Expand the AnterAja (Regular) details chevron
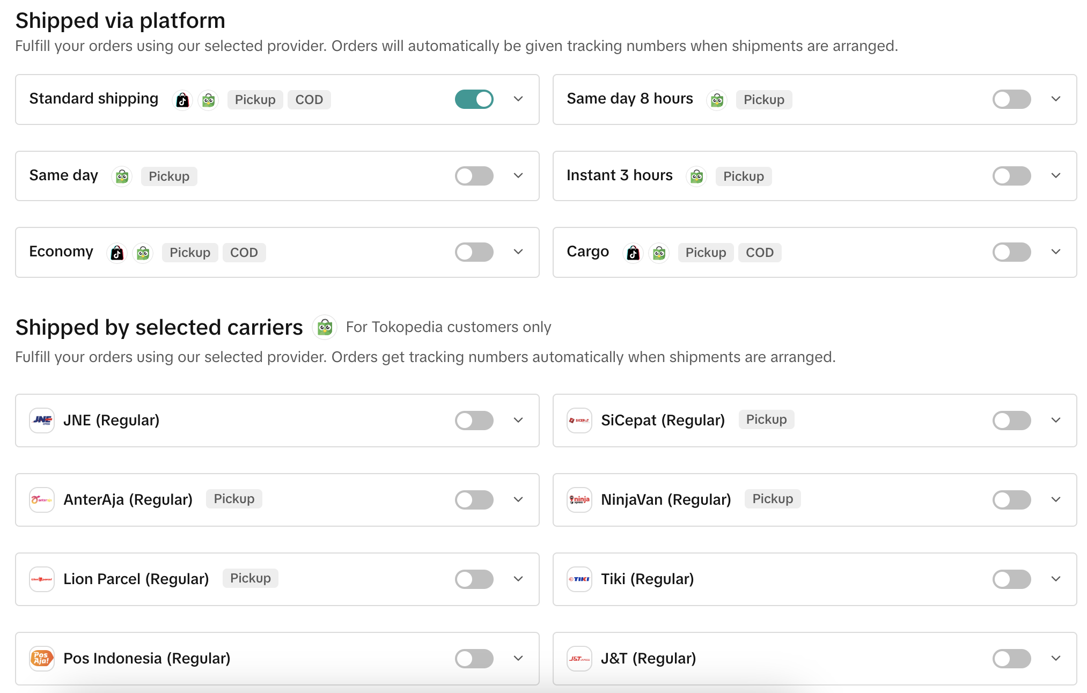The height and width of the screenshot is (693, 1087). click(x=518, y=500)
